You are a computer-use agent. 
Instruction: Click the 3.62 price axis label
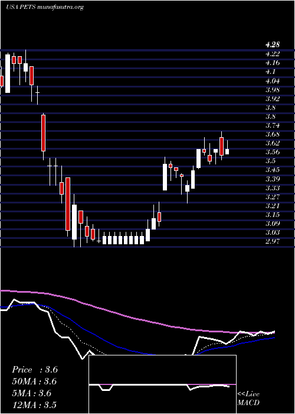coord(272,143)
